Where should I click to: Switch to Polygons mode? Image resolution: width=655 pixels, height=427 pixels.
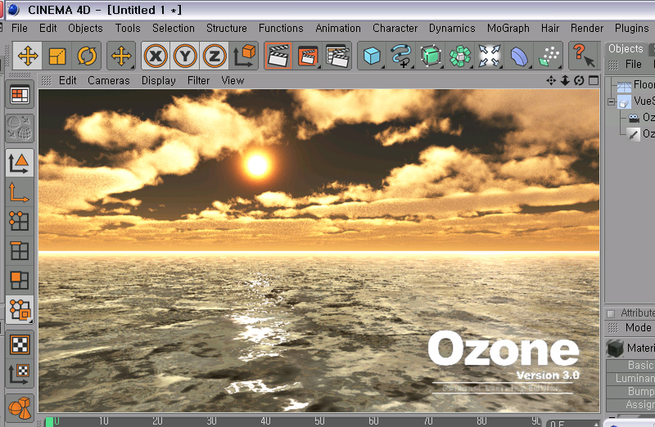coord(20,281)
